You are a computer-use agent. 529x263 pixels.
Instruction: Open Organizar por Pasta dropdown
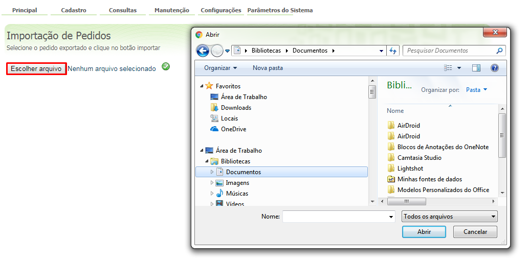[x=476, y=90]
